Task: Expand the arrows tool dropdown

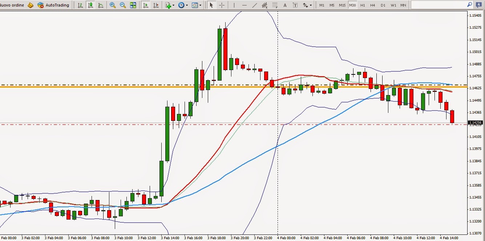Action: [311, 5]
